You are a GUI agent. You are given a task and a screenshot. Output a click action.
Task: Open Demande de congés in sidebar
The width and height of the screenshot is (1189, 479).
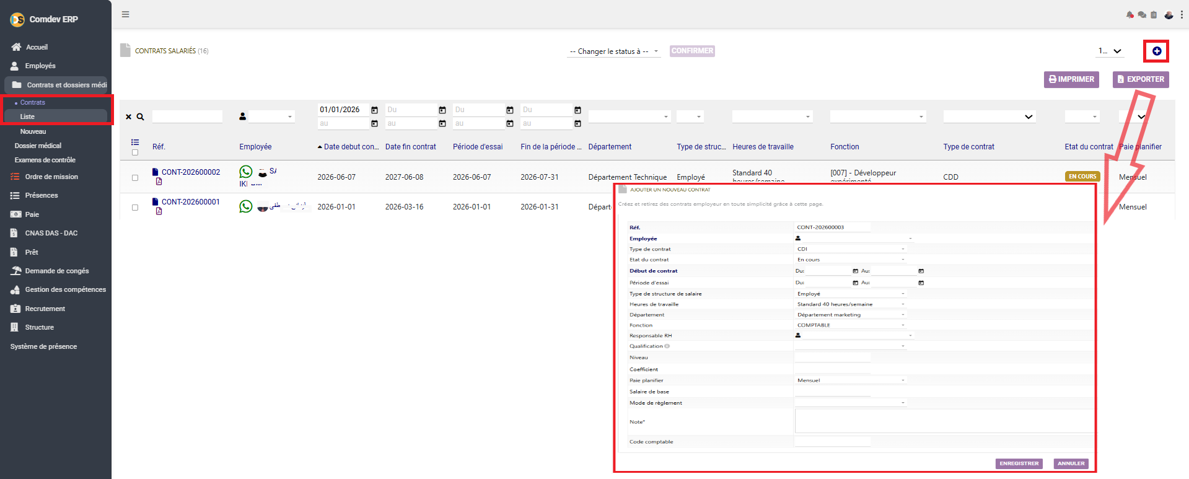(x=56, y=271)
